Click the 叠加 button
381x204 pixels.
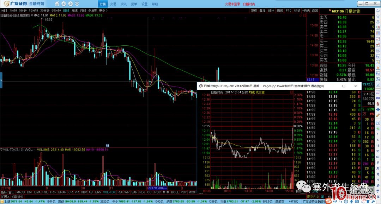point(262,11)
